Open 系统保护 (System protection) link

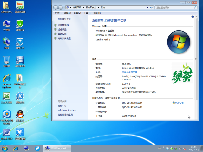pos(62,34)
